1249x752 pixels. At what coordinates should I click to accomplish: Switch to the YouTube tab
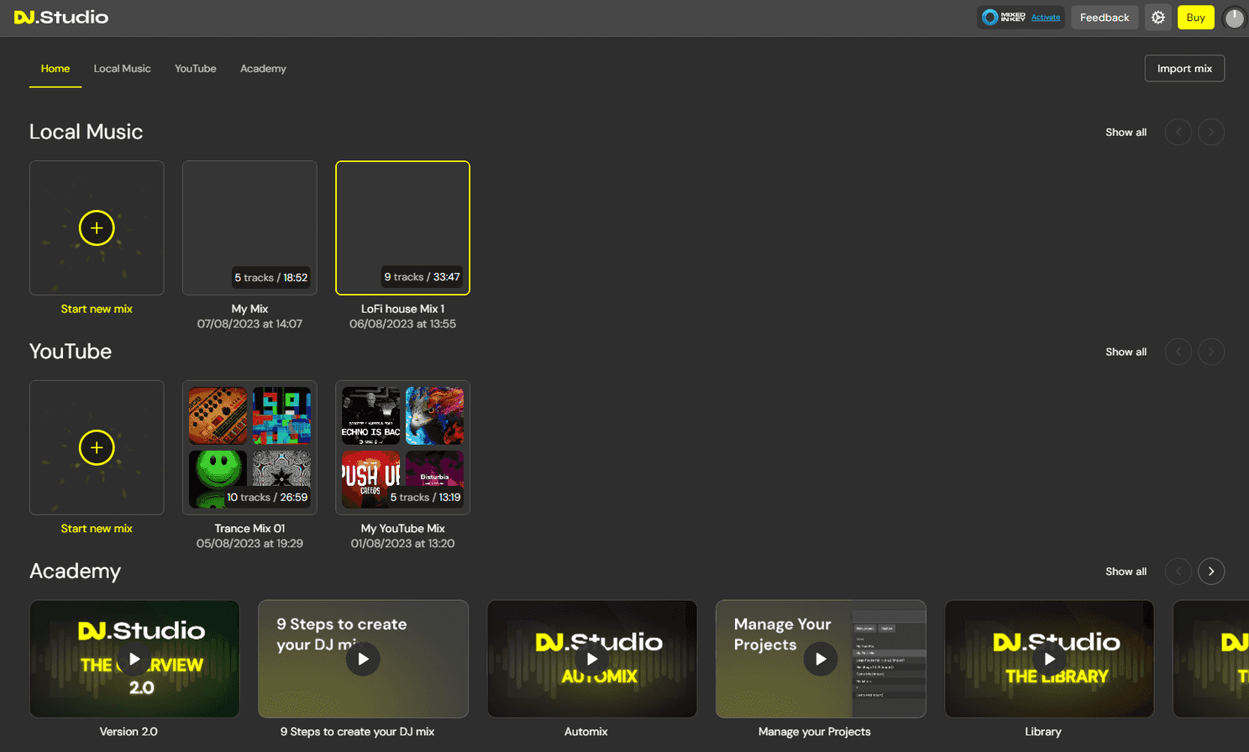195,69
